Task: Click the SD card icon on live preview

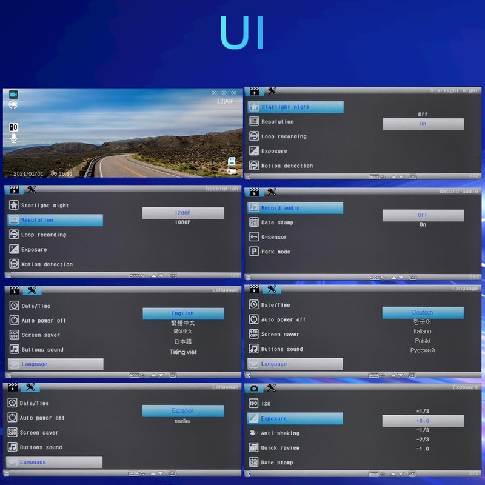Action: tap(232, 161)
